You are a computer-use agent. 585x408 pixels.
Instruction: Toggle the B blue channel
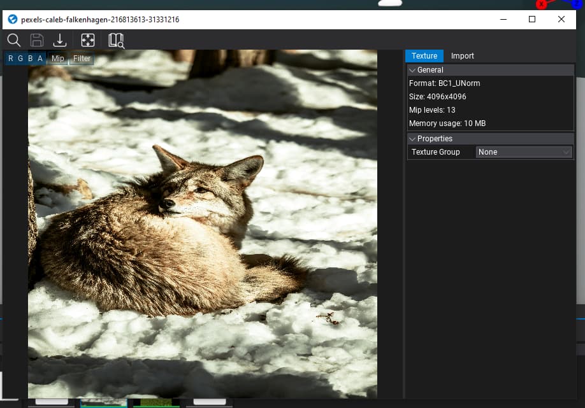[30, 59]
